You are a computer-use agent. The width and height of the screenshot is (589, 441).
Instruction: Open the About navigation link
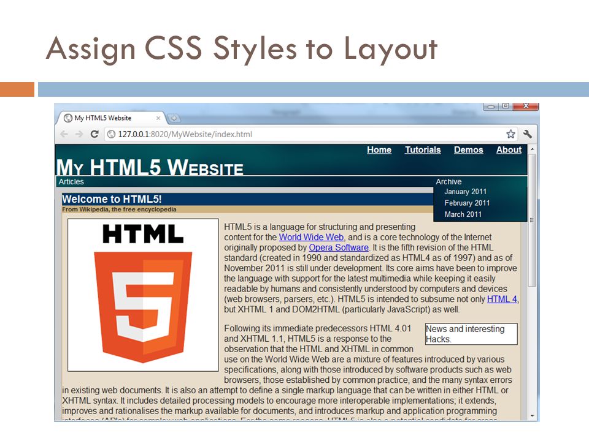[x=509, y=149]
